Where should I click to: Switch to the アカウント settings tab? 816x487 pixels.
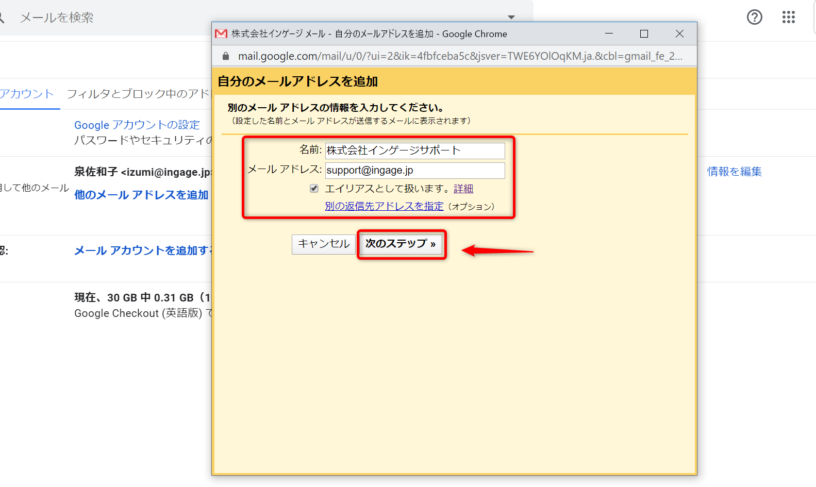[27, 94]
